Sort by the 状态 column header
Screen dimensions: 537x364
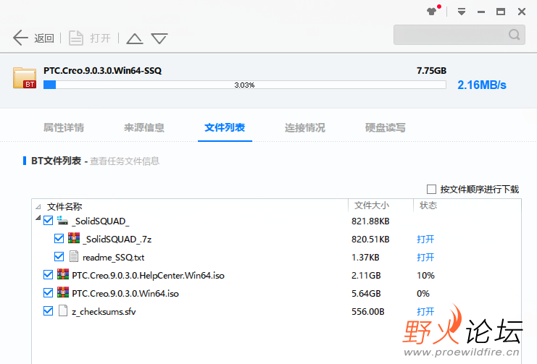[428, 206]
